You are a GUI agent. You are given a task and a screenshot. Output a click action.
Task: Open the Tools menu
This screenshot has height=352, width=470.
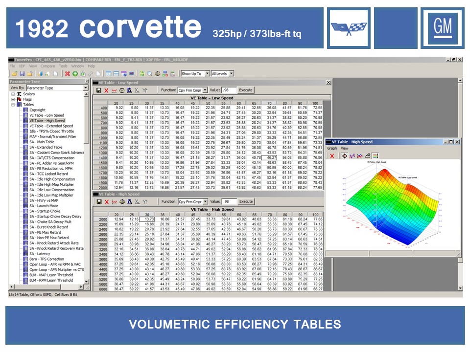click(63, 66)
